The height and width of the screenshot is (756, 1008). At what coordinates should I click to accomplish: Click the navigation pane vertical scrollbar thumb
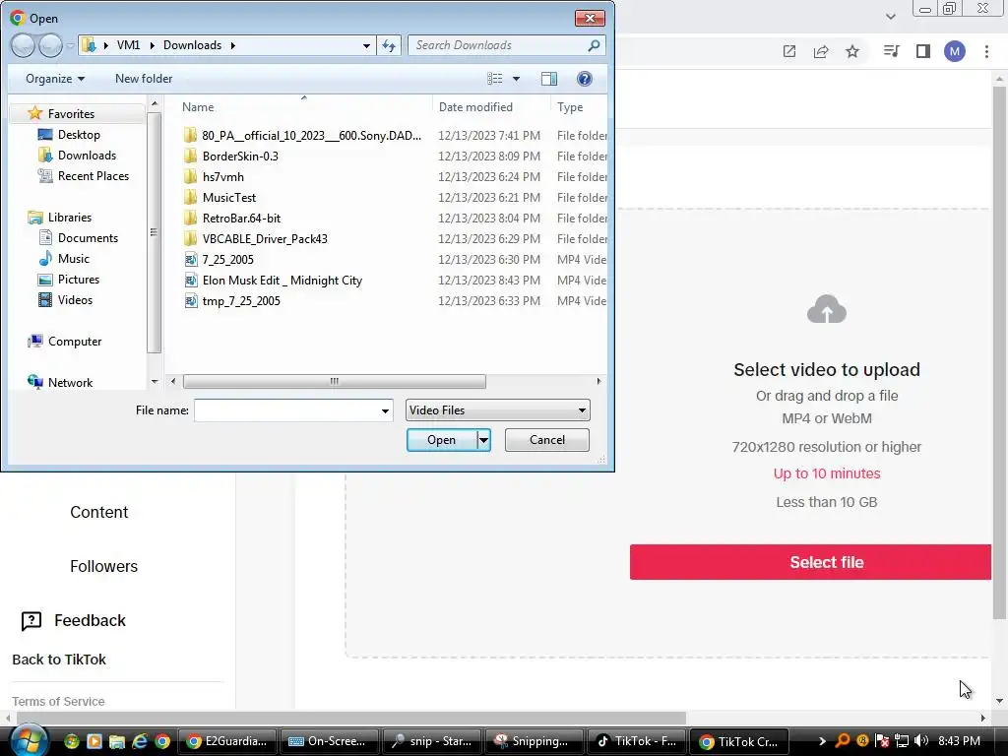(154, 232)
